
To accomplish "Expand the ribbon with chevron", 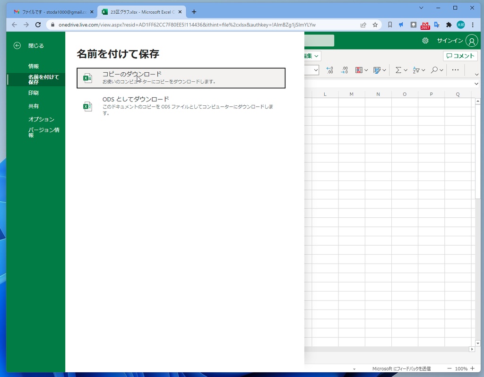I will [476, 74].
